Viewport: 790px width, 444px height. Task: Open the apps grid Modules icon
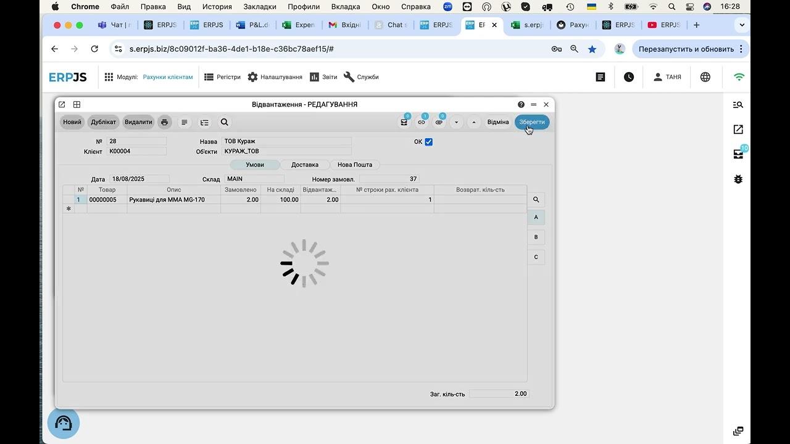pyautogui.click(x=109, y=77)
